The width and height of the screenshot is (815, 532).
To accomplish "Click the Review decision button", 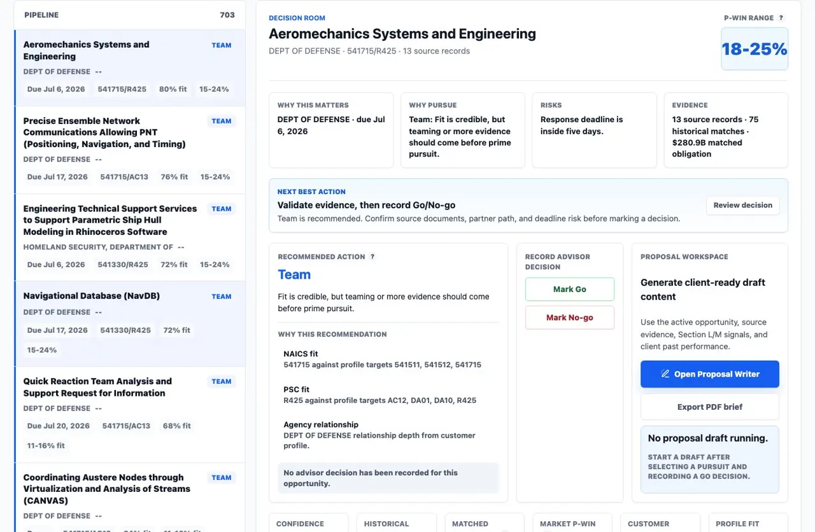I will point(742,205).
